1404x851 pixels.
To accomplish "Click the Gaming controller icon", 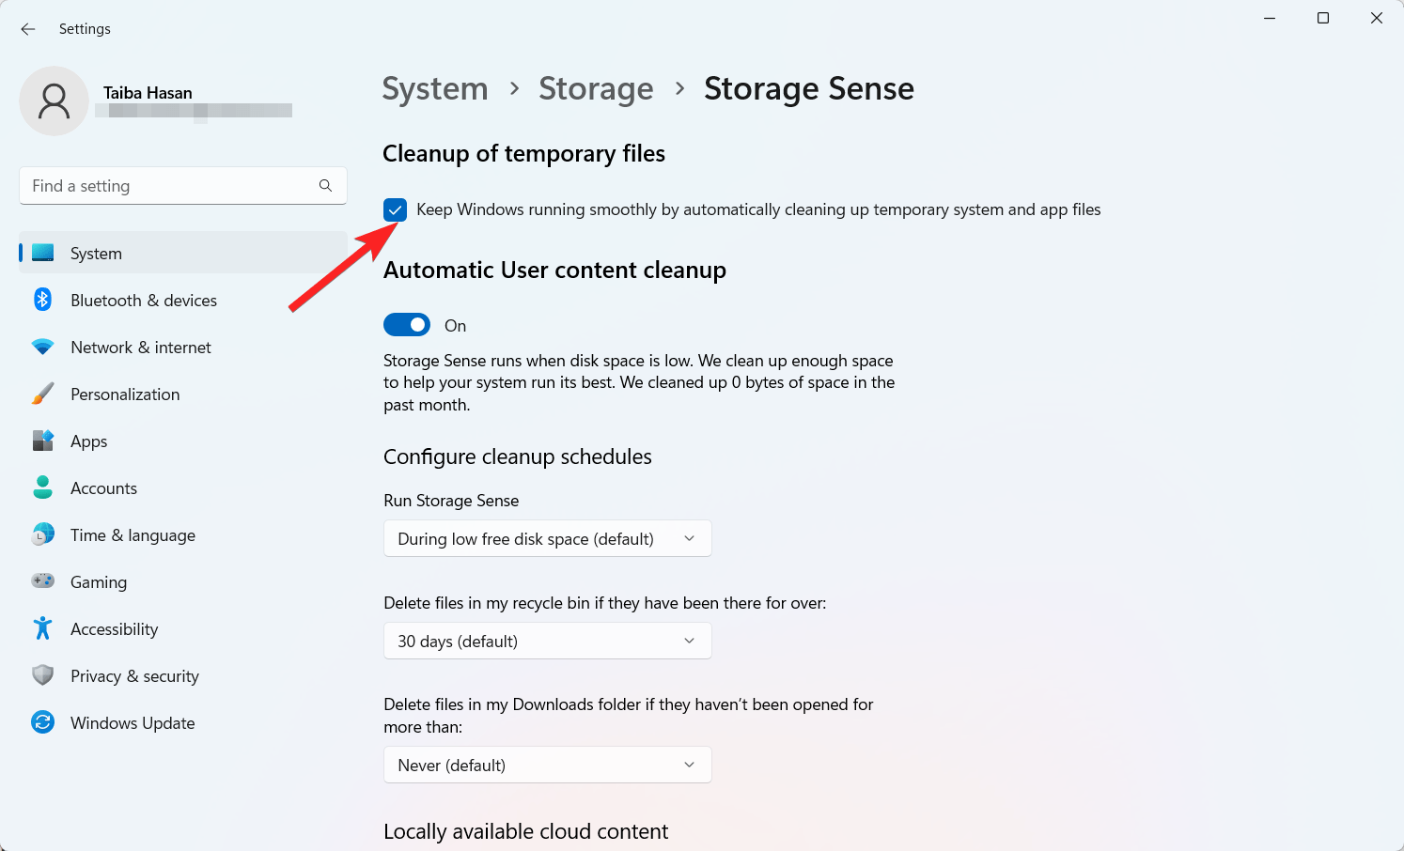I will (x=42, y=581).
